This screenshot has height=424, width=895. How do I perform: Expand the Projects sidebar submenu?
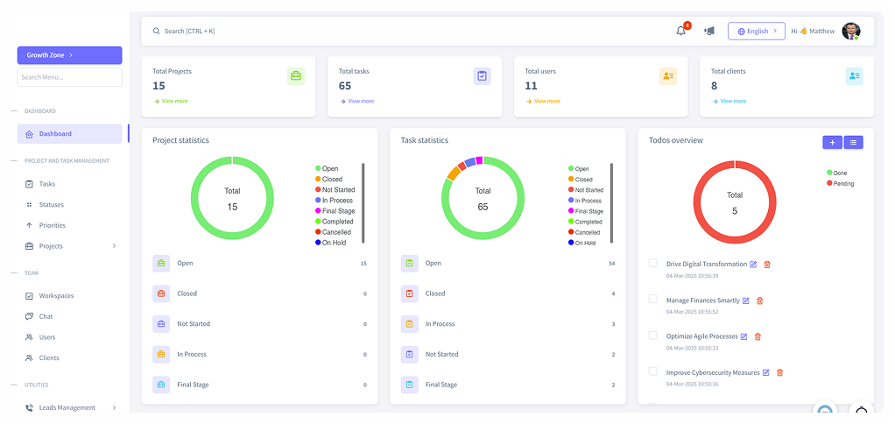pyautogui.click(x=114, y=246)
